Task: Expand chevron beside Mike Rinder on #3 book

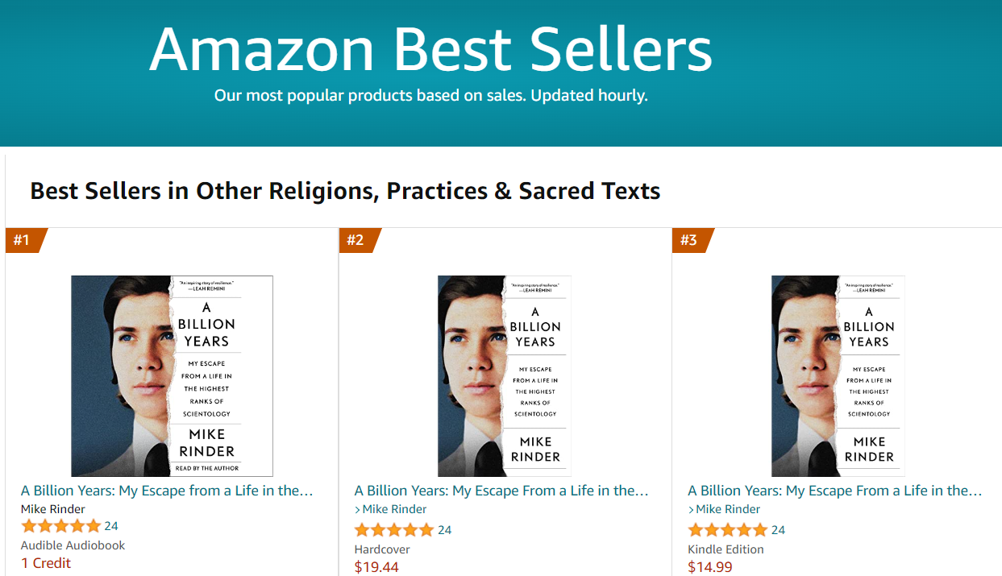Action: 692,509
